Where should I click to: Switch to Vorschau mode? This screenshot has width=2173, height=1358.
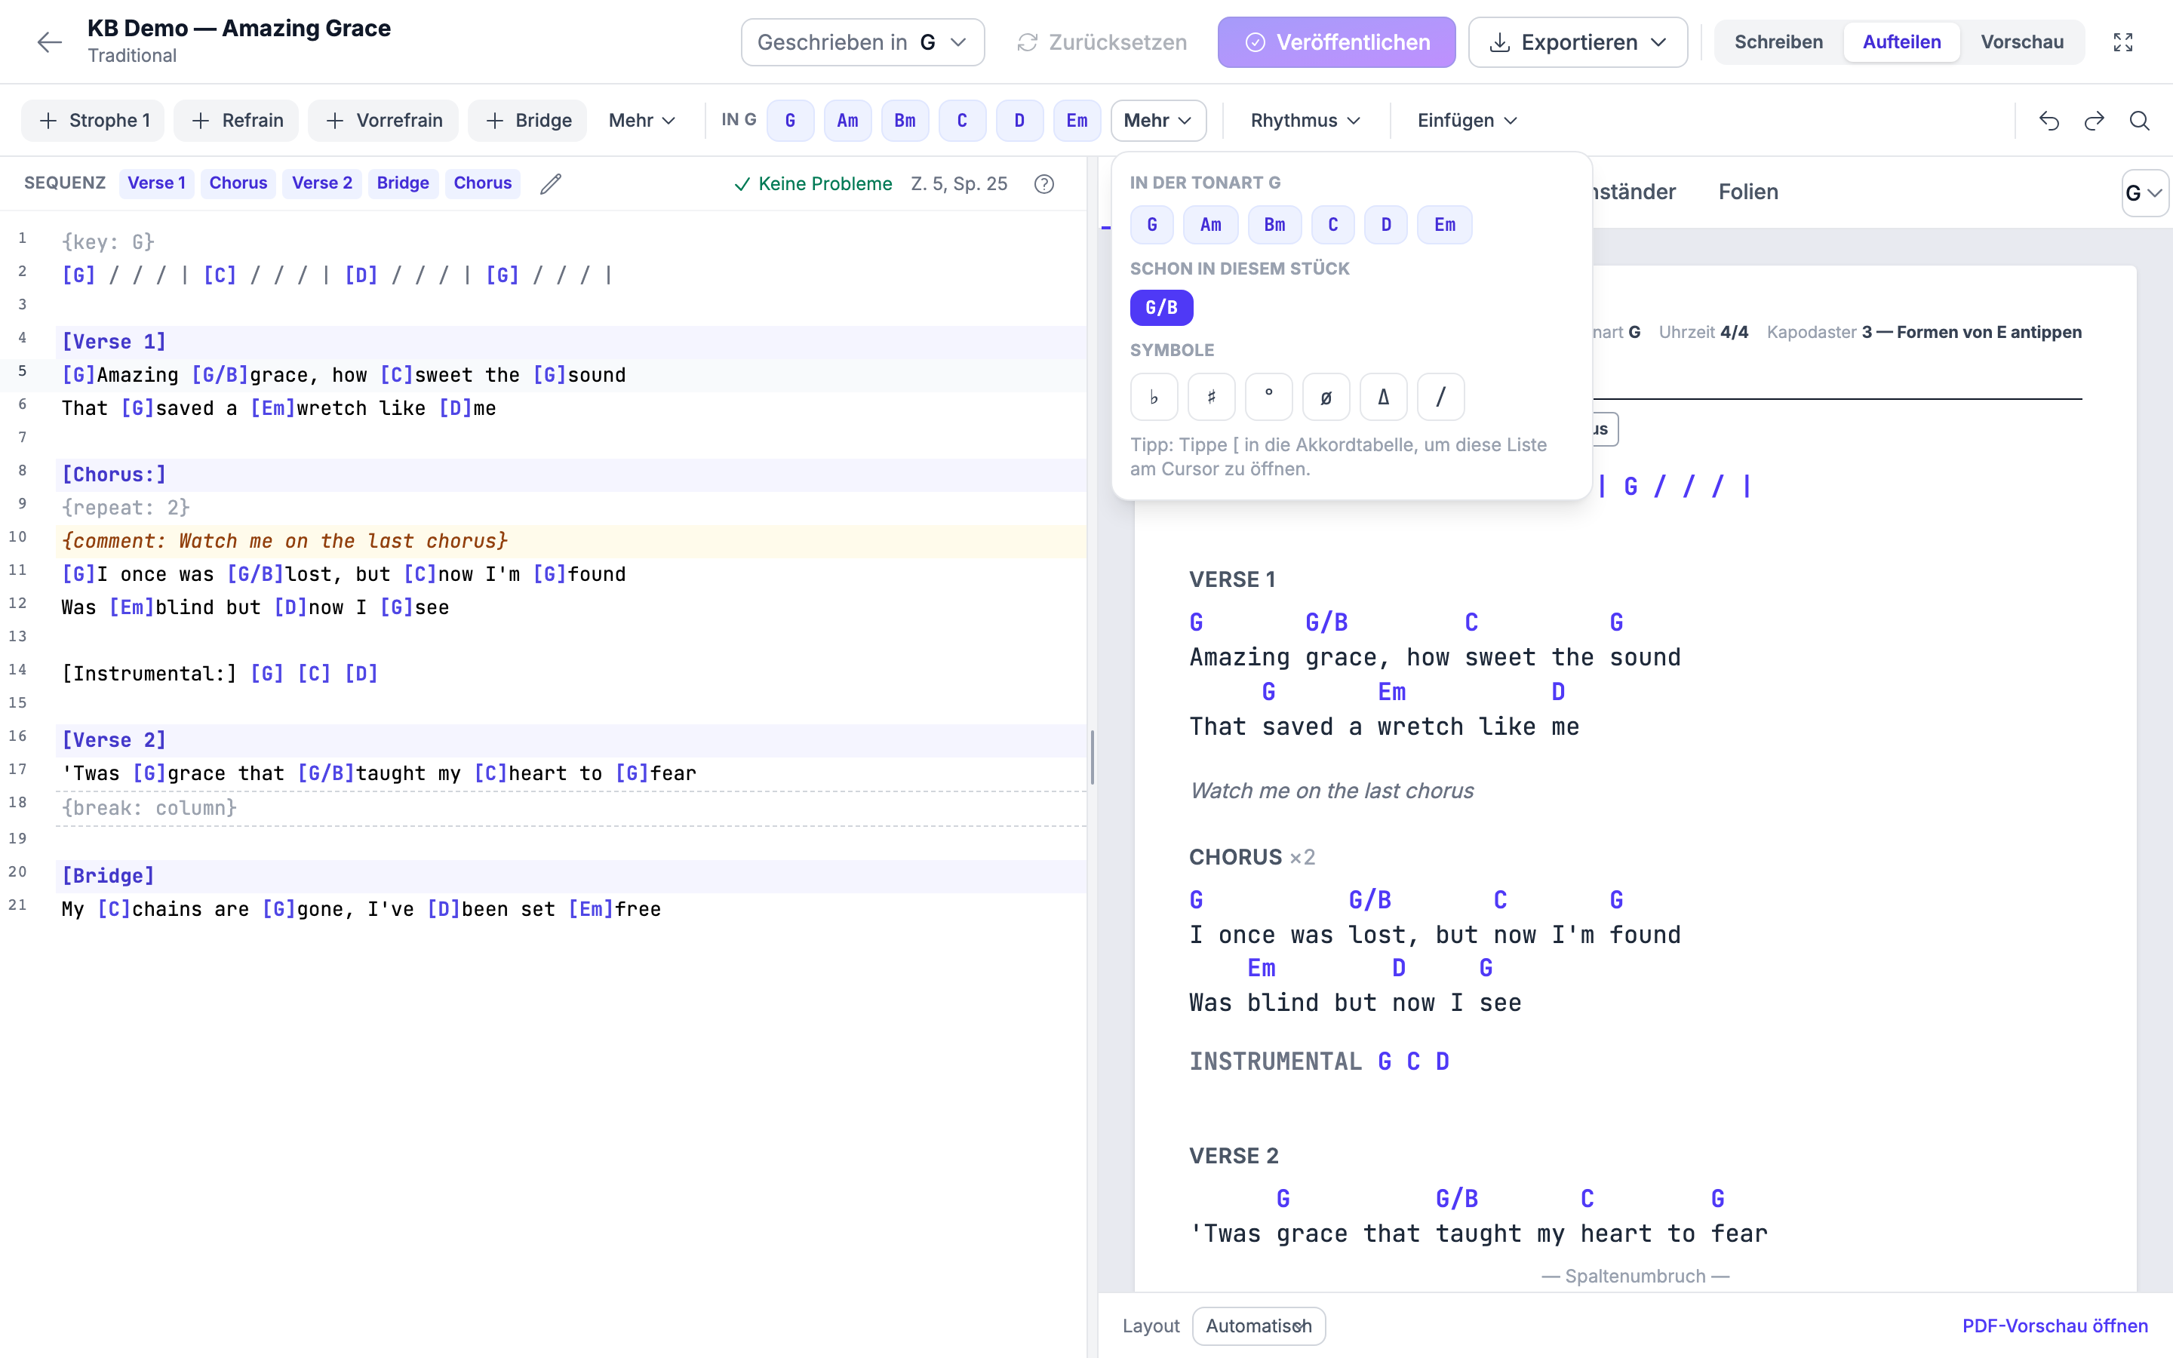[2022, 42]
